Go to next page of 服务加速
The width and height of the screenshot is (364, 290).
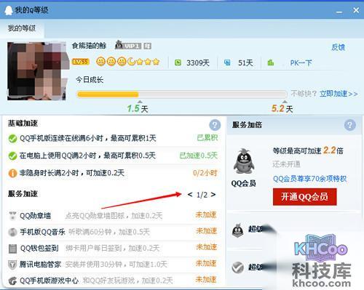click(213, 194)
